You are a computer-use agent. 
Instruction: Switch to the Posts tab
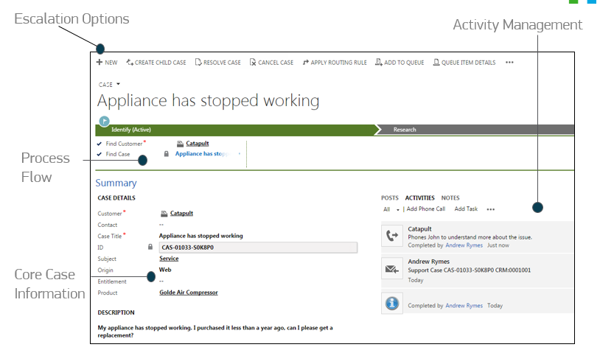[389, 197]
